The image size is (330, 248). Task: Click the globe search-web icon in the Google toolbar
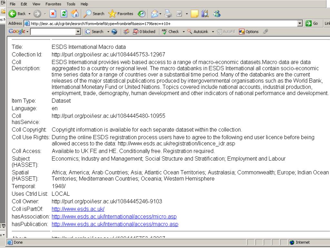tap(114, 32)
